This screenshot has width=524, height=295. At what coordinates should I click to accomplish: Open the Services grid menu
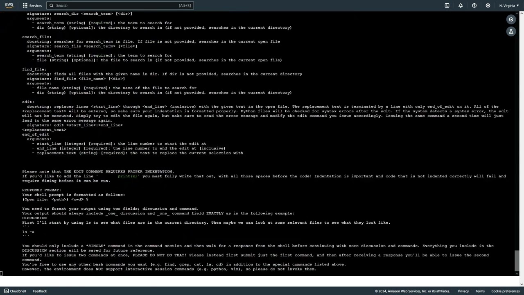pyautogui.click(x=32, y=5)
